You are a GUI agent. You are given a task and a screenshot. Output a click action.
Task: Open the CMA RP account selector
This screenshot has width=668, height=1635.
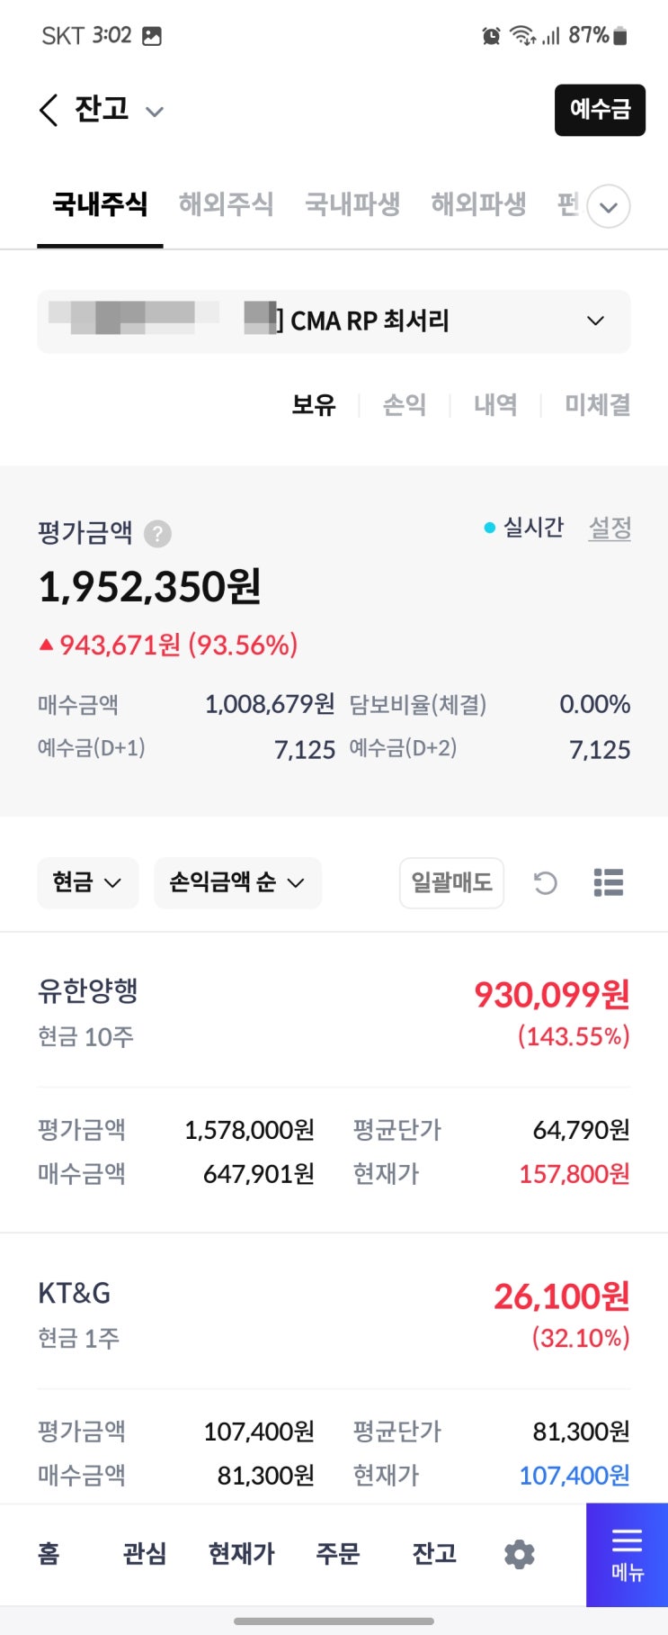point(334,321)
